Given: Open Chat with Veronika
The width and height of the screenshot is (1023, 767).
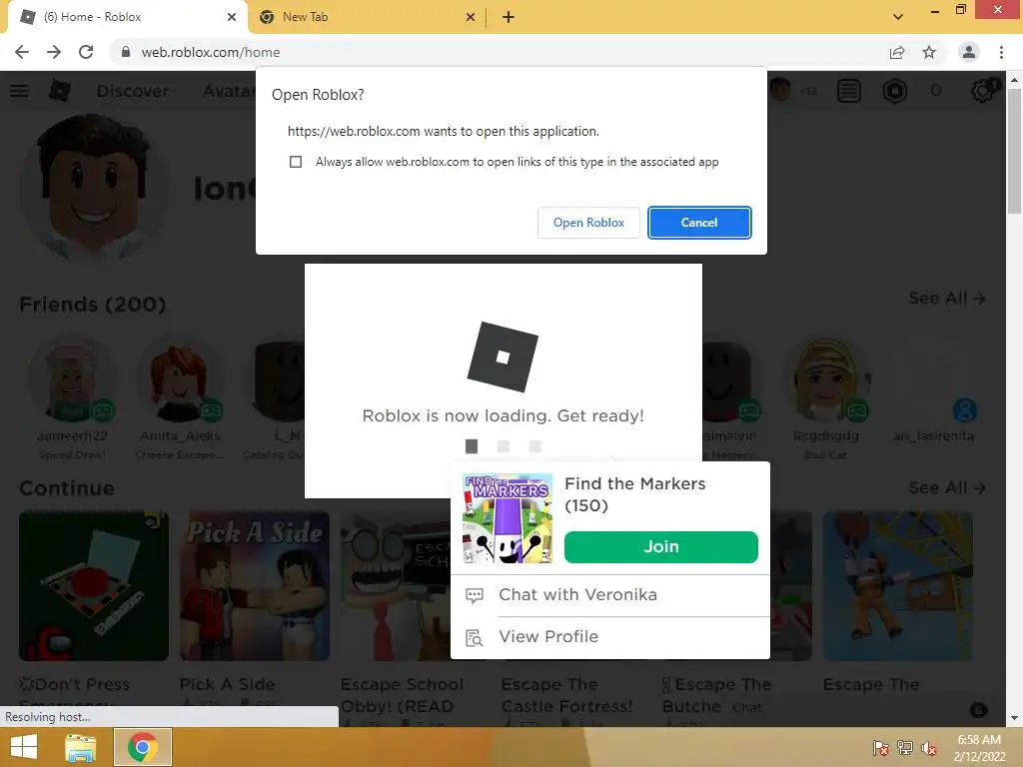Looking at the screenshot, I should click(x=577, y=595).
